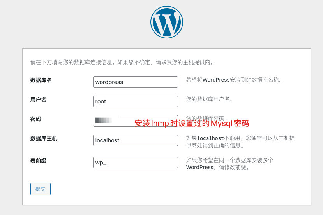The width and height of the screenshot is (323, 215).
Task: Click the 表前缀 label
Action: click(38, 160)
